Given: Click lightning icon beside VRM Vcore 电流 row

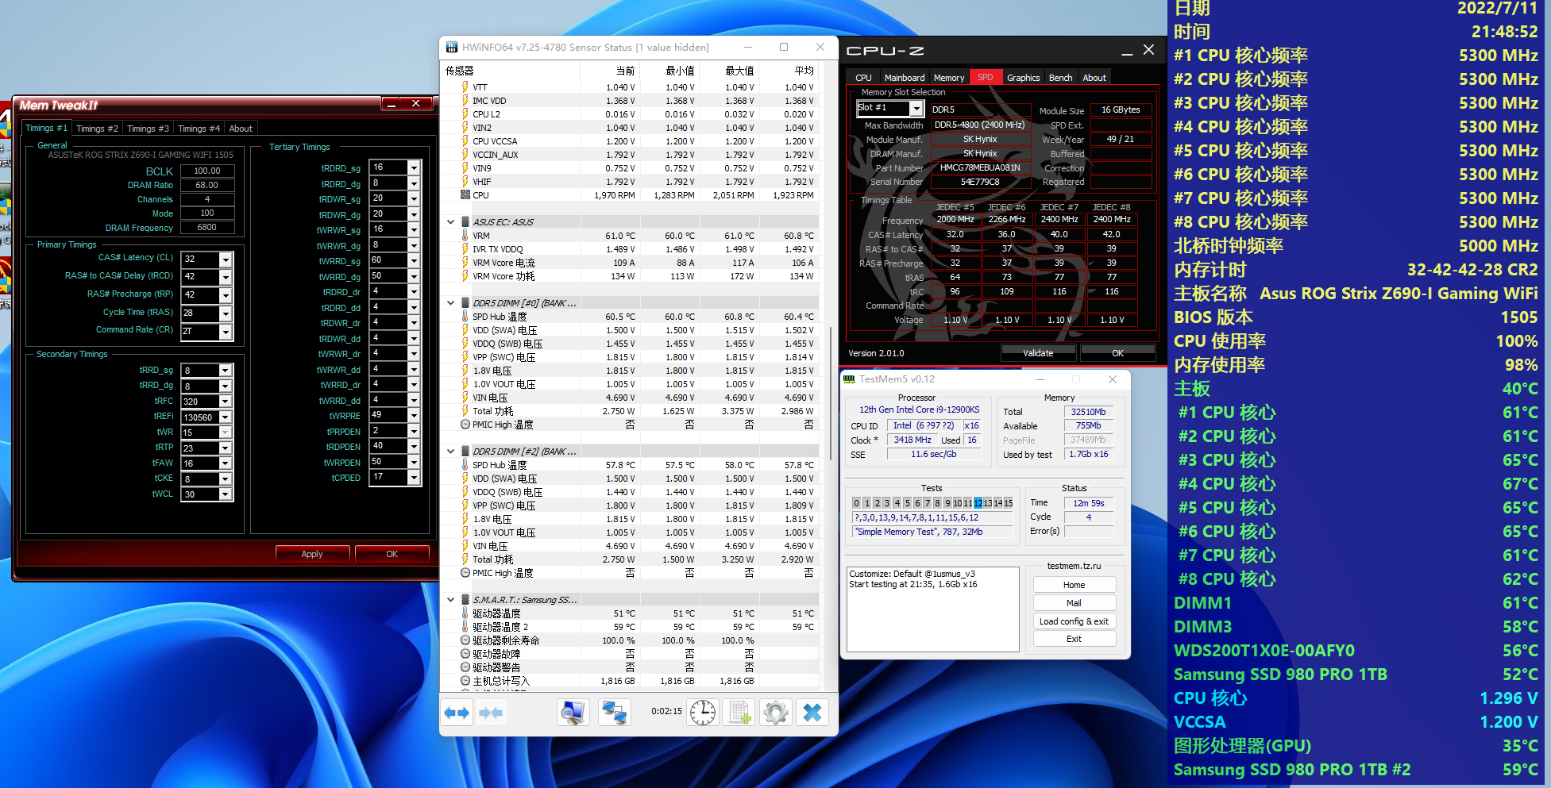Looking at the screenshot, I should point(465,263).
